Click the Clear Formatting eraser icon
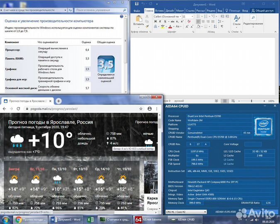The height and width of the screenshot is (224, 280). 189,22
